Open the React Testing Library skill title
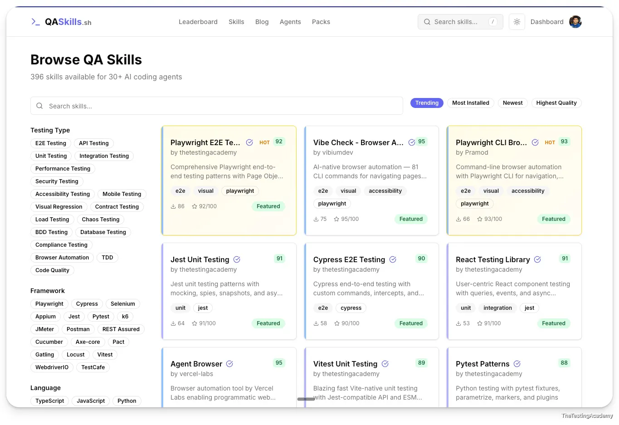Screen dimensions: 619x425 point(493,259)
